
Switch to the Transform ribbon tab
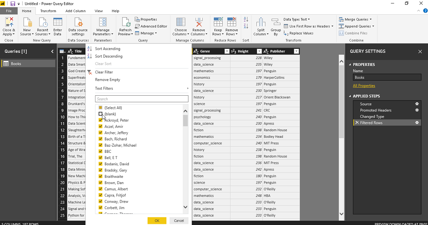pos(48,11)
